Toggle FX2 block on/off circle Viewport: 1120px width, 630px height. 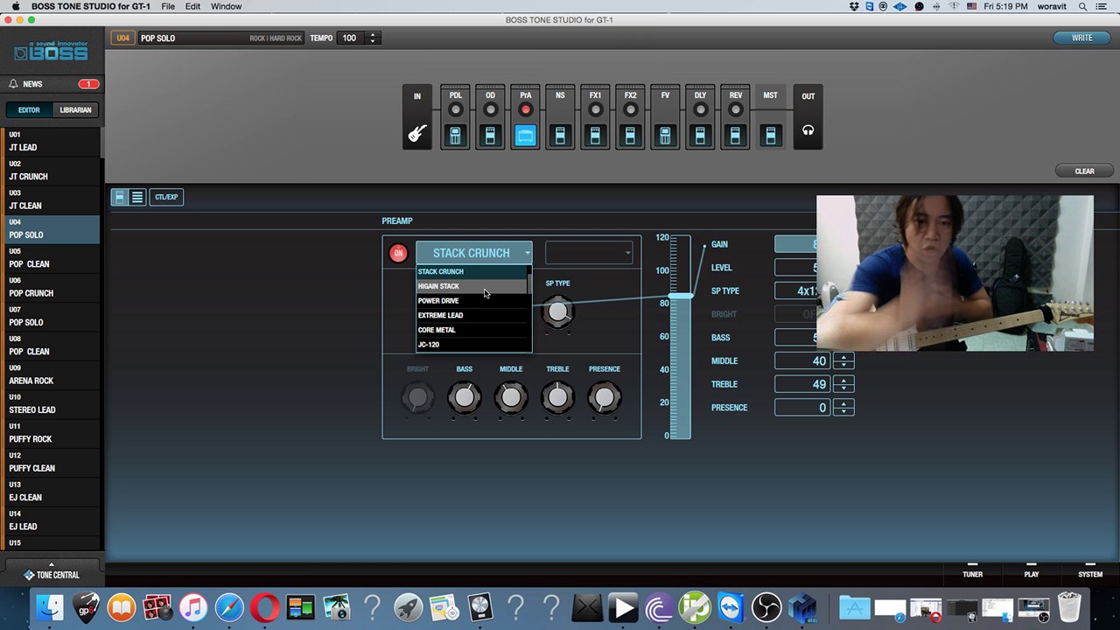(630, 110)
